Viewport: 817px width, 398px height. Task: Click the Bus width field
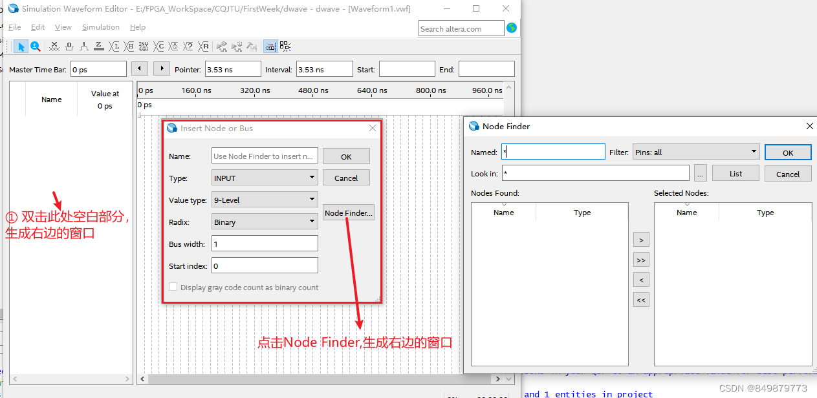tap(265, 244)
